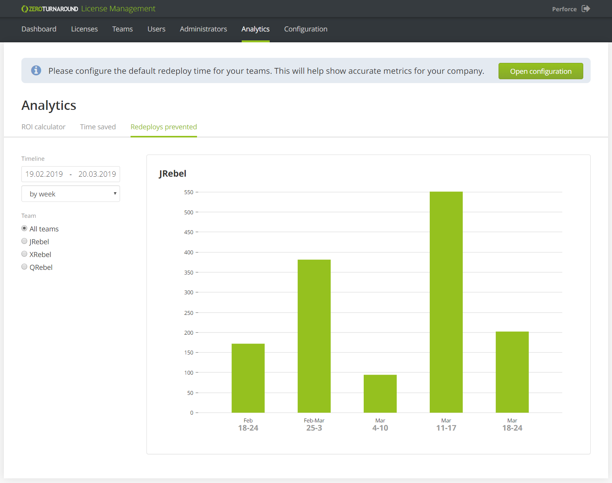Click the 300 y-axis value
This screenshot has width=612, height=483.
188,292
